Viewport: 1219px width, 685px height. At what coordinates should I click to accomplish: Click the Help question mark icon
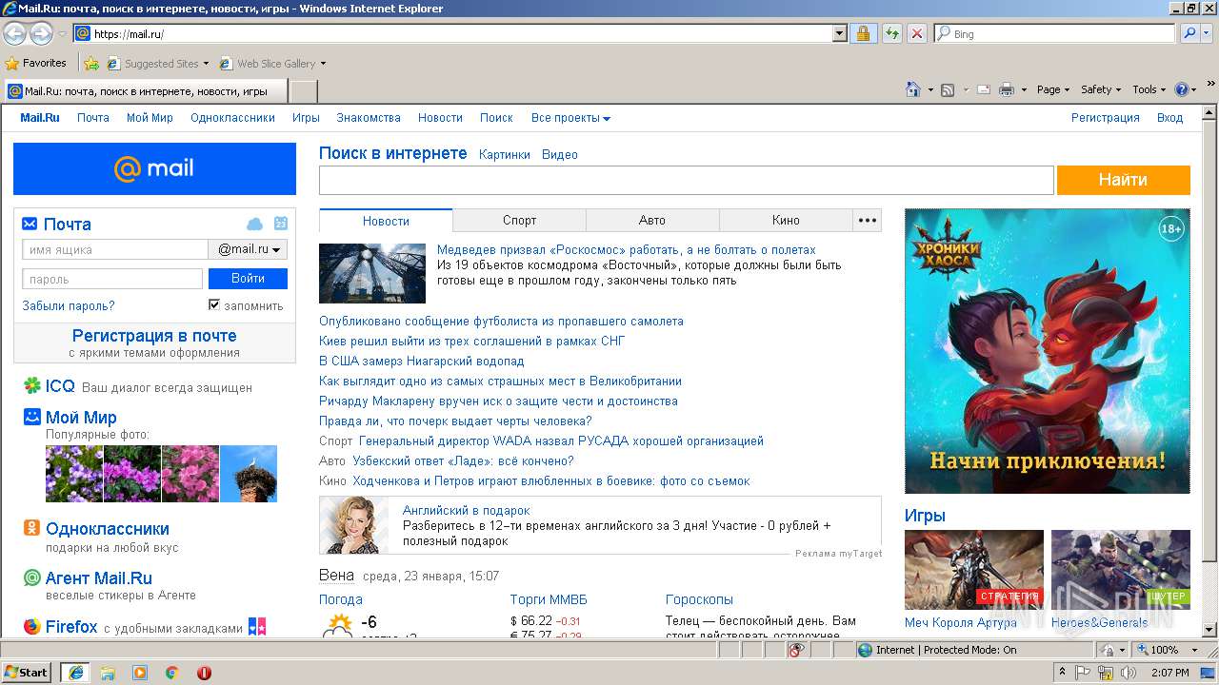[1182, 89]
